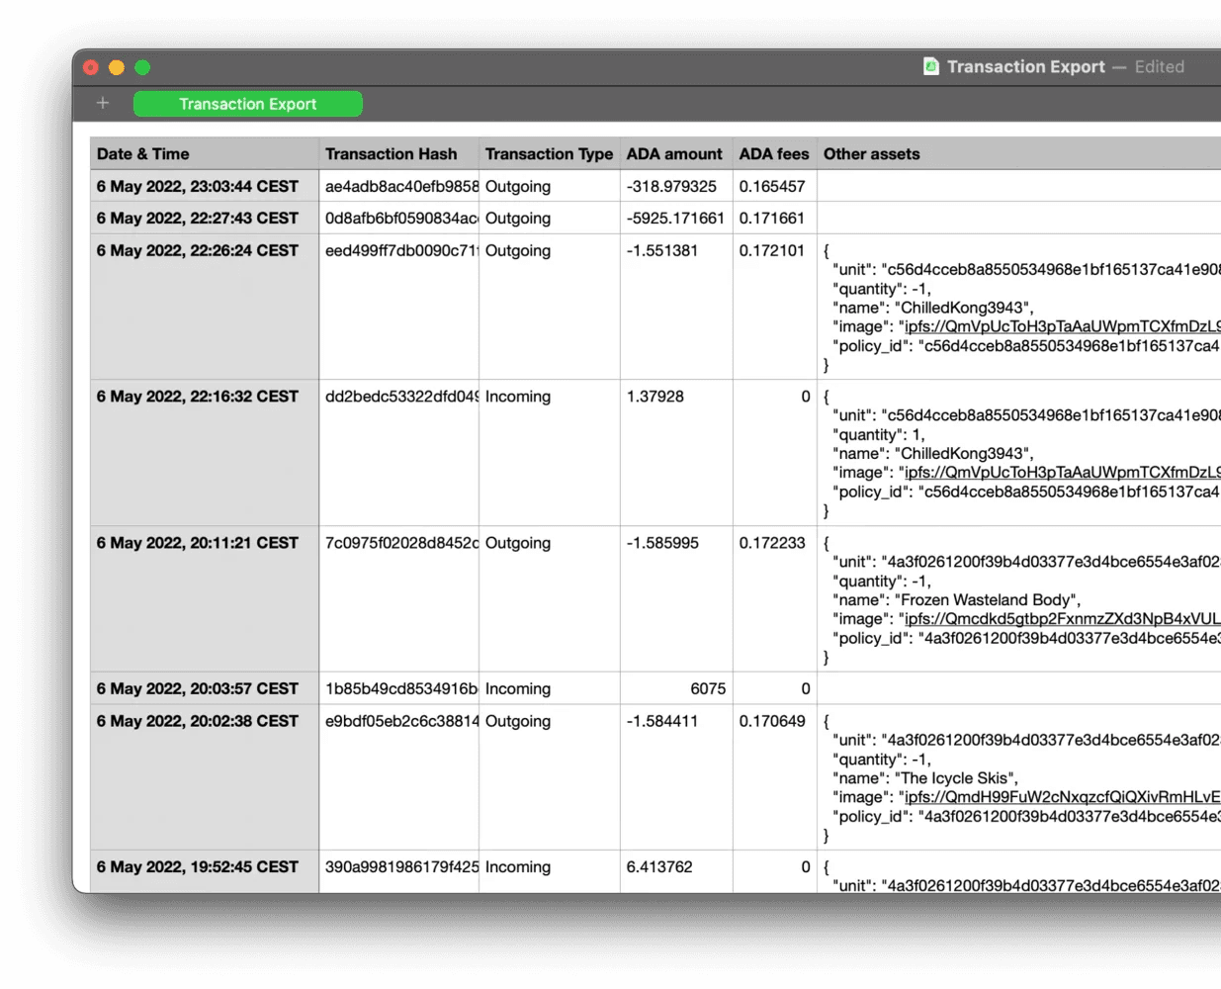Click the Edited status in title bar
The width and height of the screenshot is (1221, 989).
(x=1159, y=67)
